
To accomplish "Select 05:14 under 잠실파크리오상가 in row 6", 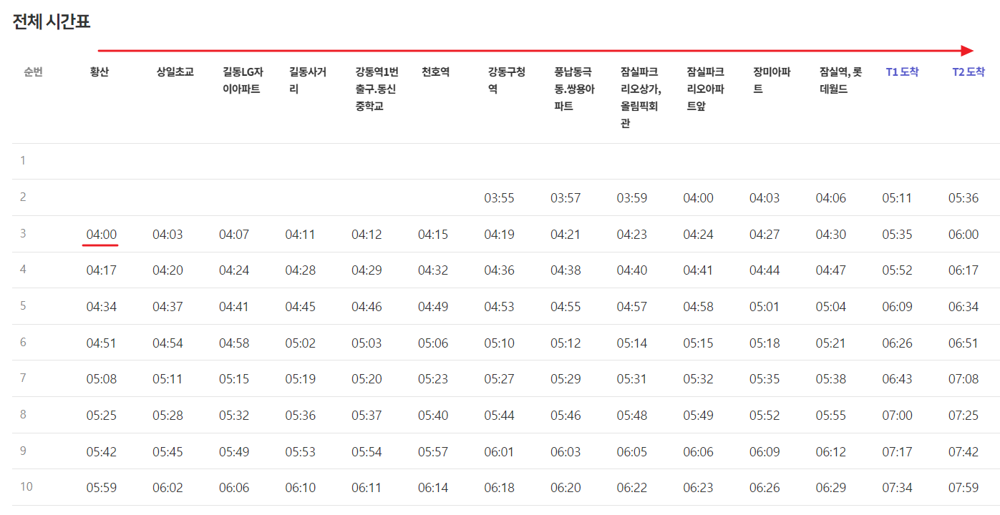I will click(631, 343).
